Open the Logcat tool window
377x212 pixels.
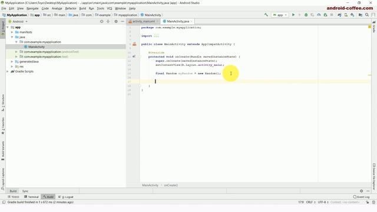pos(66,197)
